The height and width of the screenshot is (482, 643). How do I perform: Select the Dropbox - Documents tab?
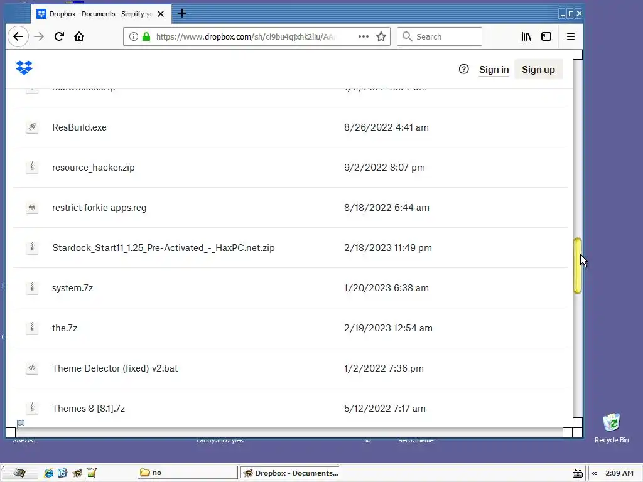(x=100, y=14)
